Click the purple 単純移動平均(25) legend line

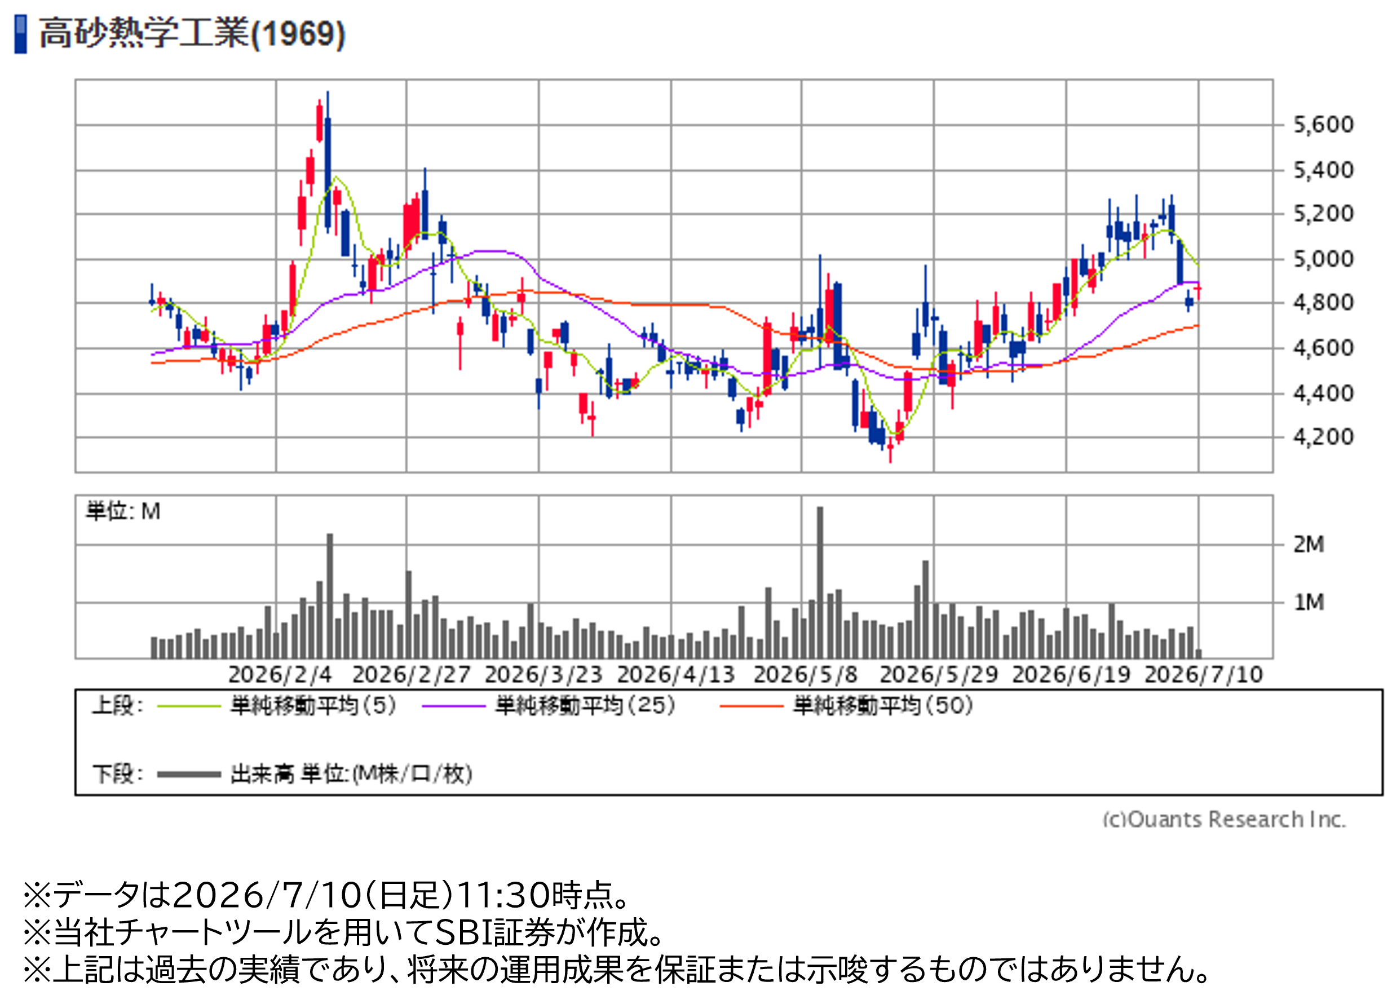[453, 706]
